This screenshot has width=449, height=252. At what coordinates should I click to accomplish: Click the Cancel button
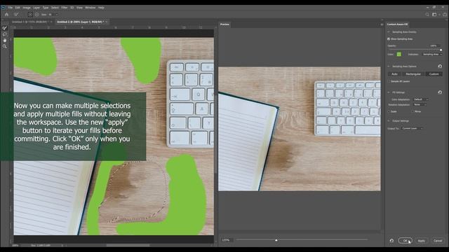[438, 241]
